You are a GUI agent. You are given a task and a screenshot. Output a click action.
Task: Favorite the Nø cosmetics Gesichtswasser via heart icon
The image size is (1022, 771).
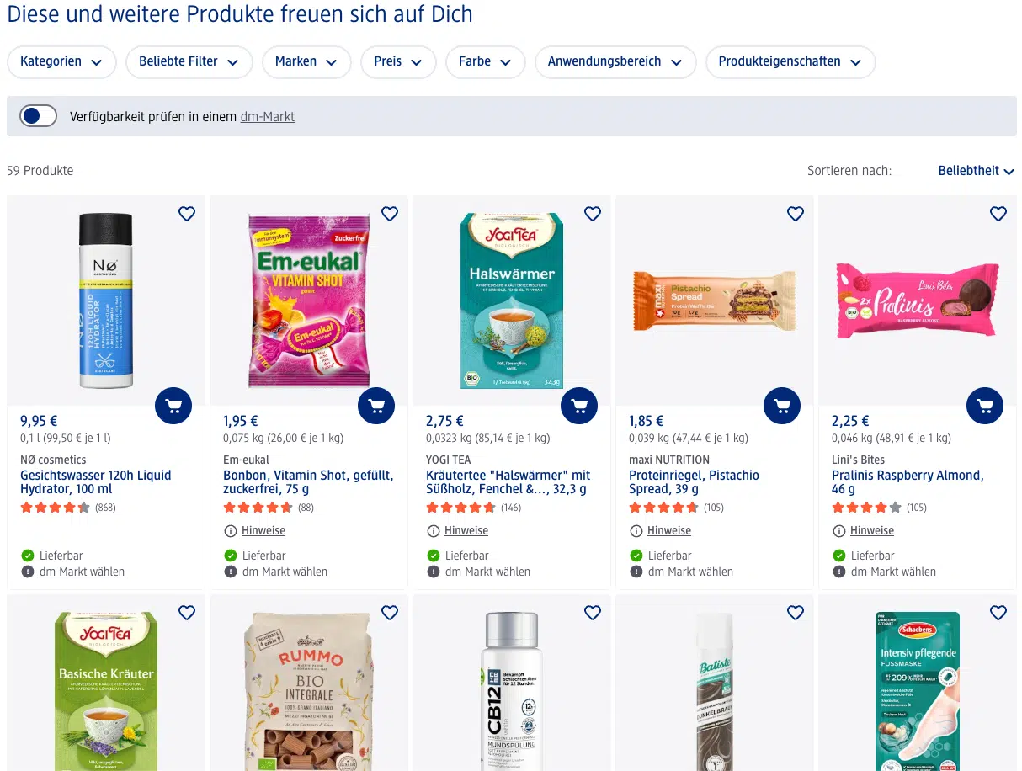[x=187, y=214]
